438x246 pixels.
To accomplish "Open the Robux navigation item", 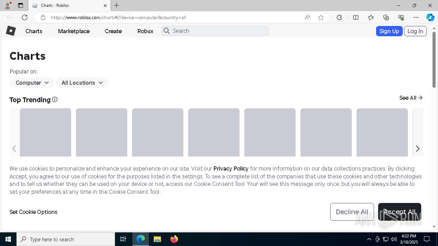I will [x=145, y=31].
